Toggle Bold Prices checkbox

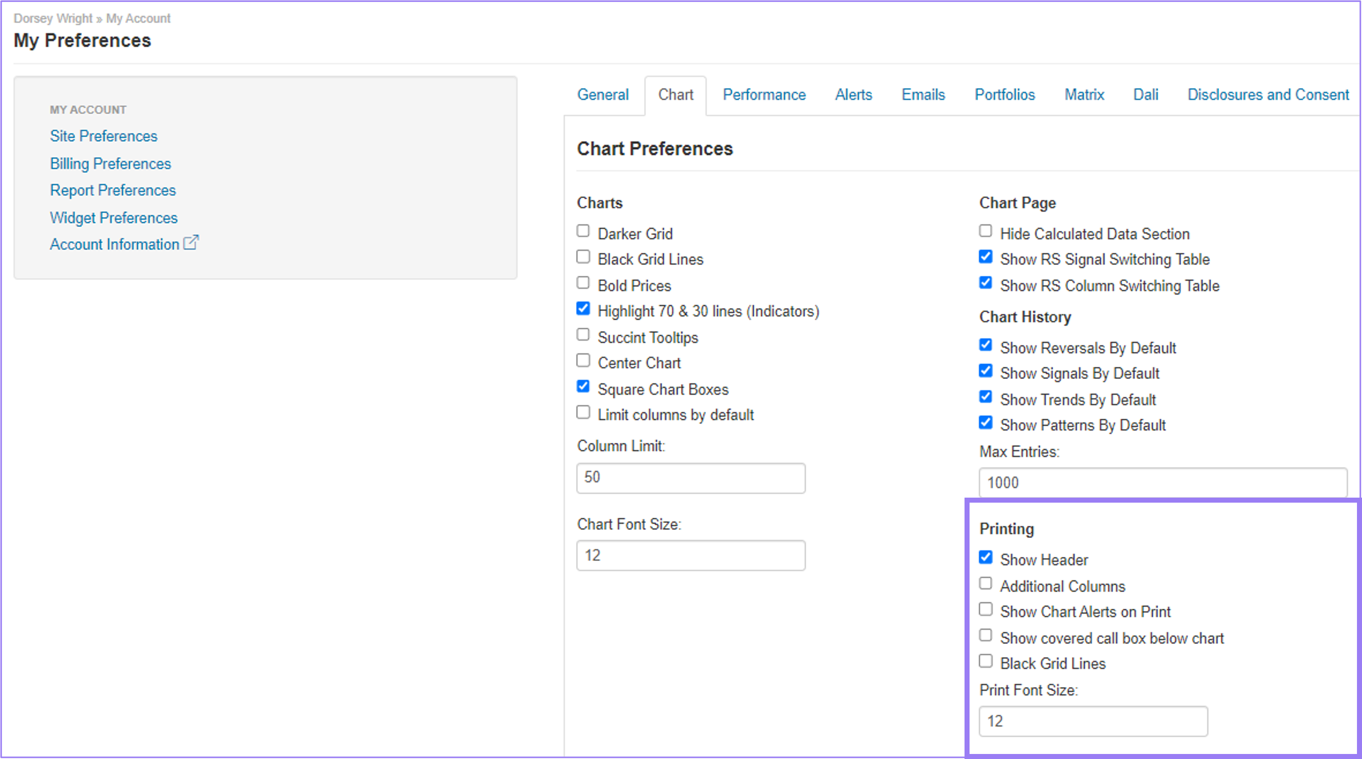click(x=583, y=283)
